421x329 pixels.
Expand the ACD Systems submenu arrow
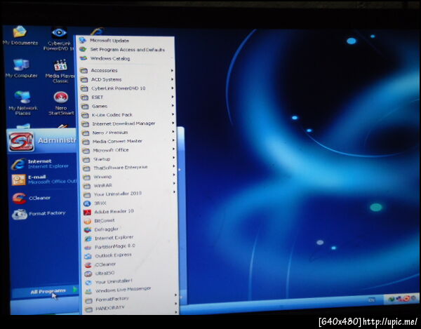click(x=173, y=79)
